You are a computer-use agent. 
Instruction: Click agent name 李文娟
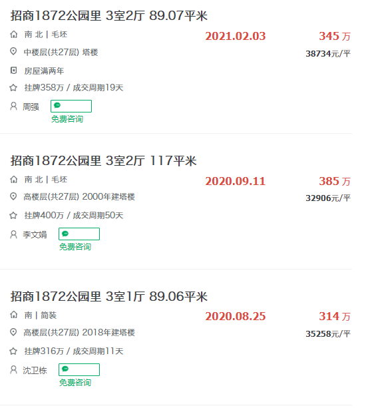click(35, 235)
